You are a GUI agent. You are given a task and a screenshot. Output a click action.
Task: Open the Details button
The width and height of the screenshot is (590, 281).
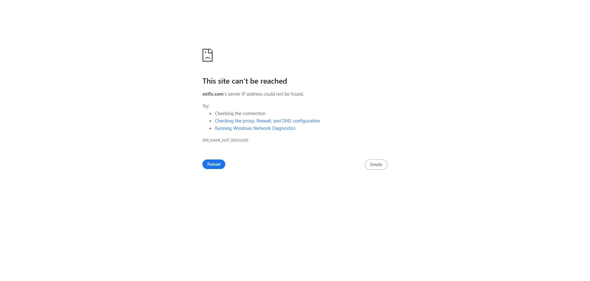coord(376,165)
